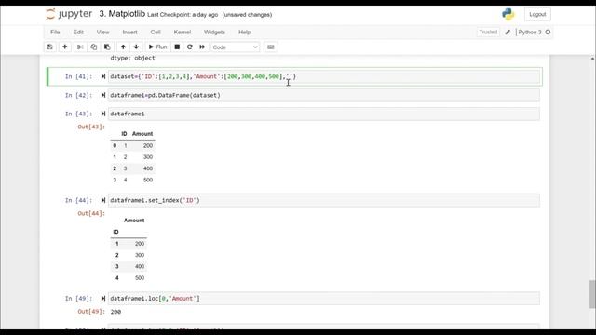Image resolution: width=596 pixels, height=335 pixels.
Task: Click into the dataframe1 code cell In [43]
Action: [324, 114]
